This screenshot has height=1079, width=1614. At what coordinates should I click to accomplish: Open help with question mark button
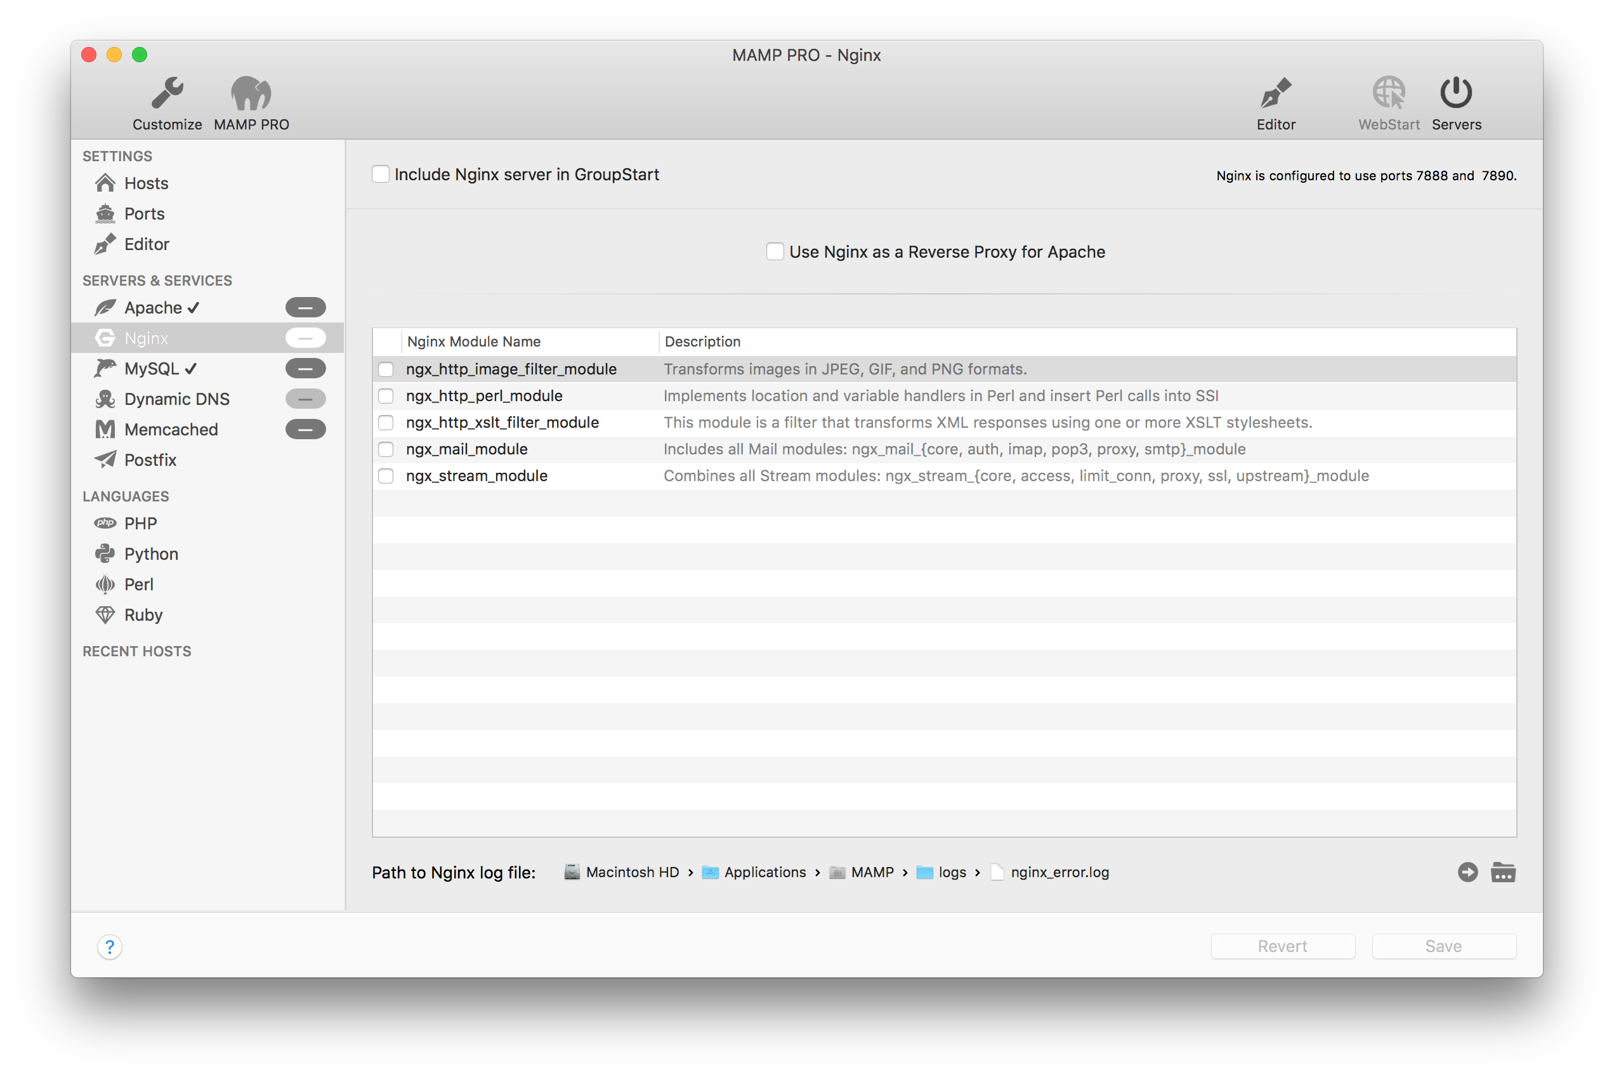pos(110,947)
